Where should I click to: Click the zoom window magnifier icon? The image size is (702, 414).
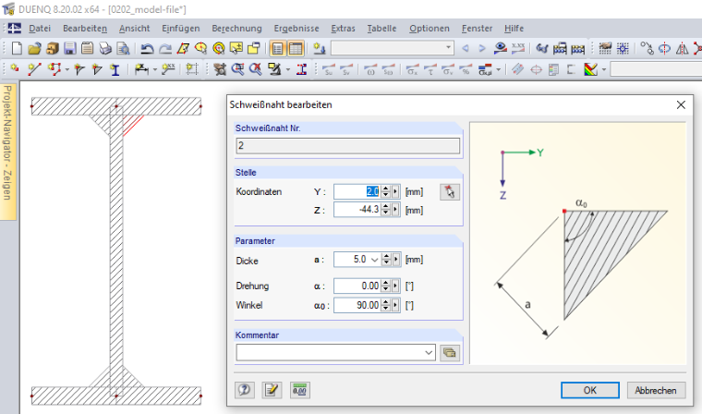237,69
